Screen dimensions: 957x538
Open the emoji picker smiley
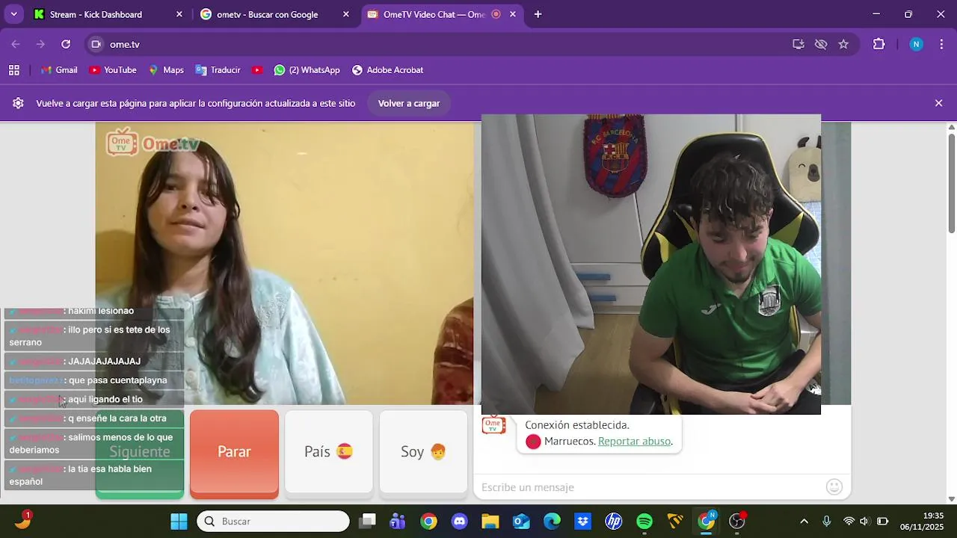point(834,487)
